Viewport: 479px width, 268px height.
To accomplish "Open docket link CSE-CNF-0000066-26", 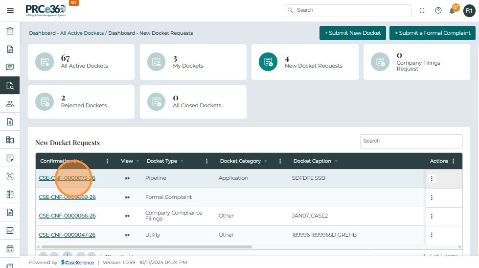I will pos(67,216).
